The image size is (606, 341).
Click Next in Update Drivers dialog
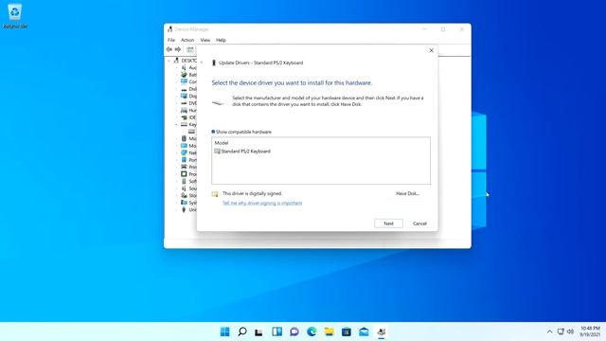click(388, 224)
